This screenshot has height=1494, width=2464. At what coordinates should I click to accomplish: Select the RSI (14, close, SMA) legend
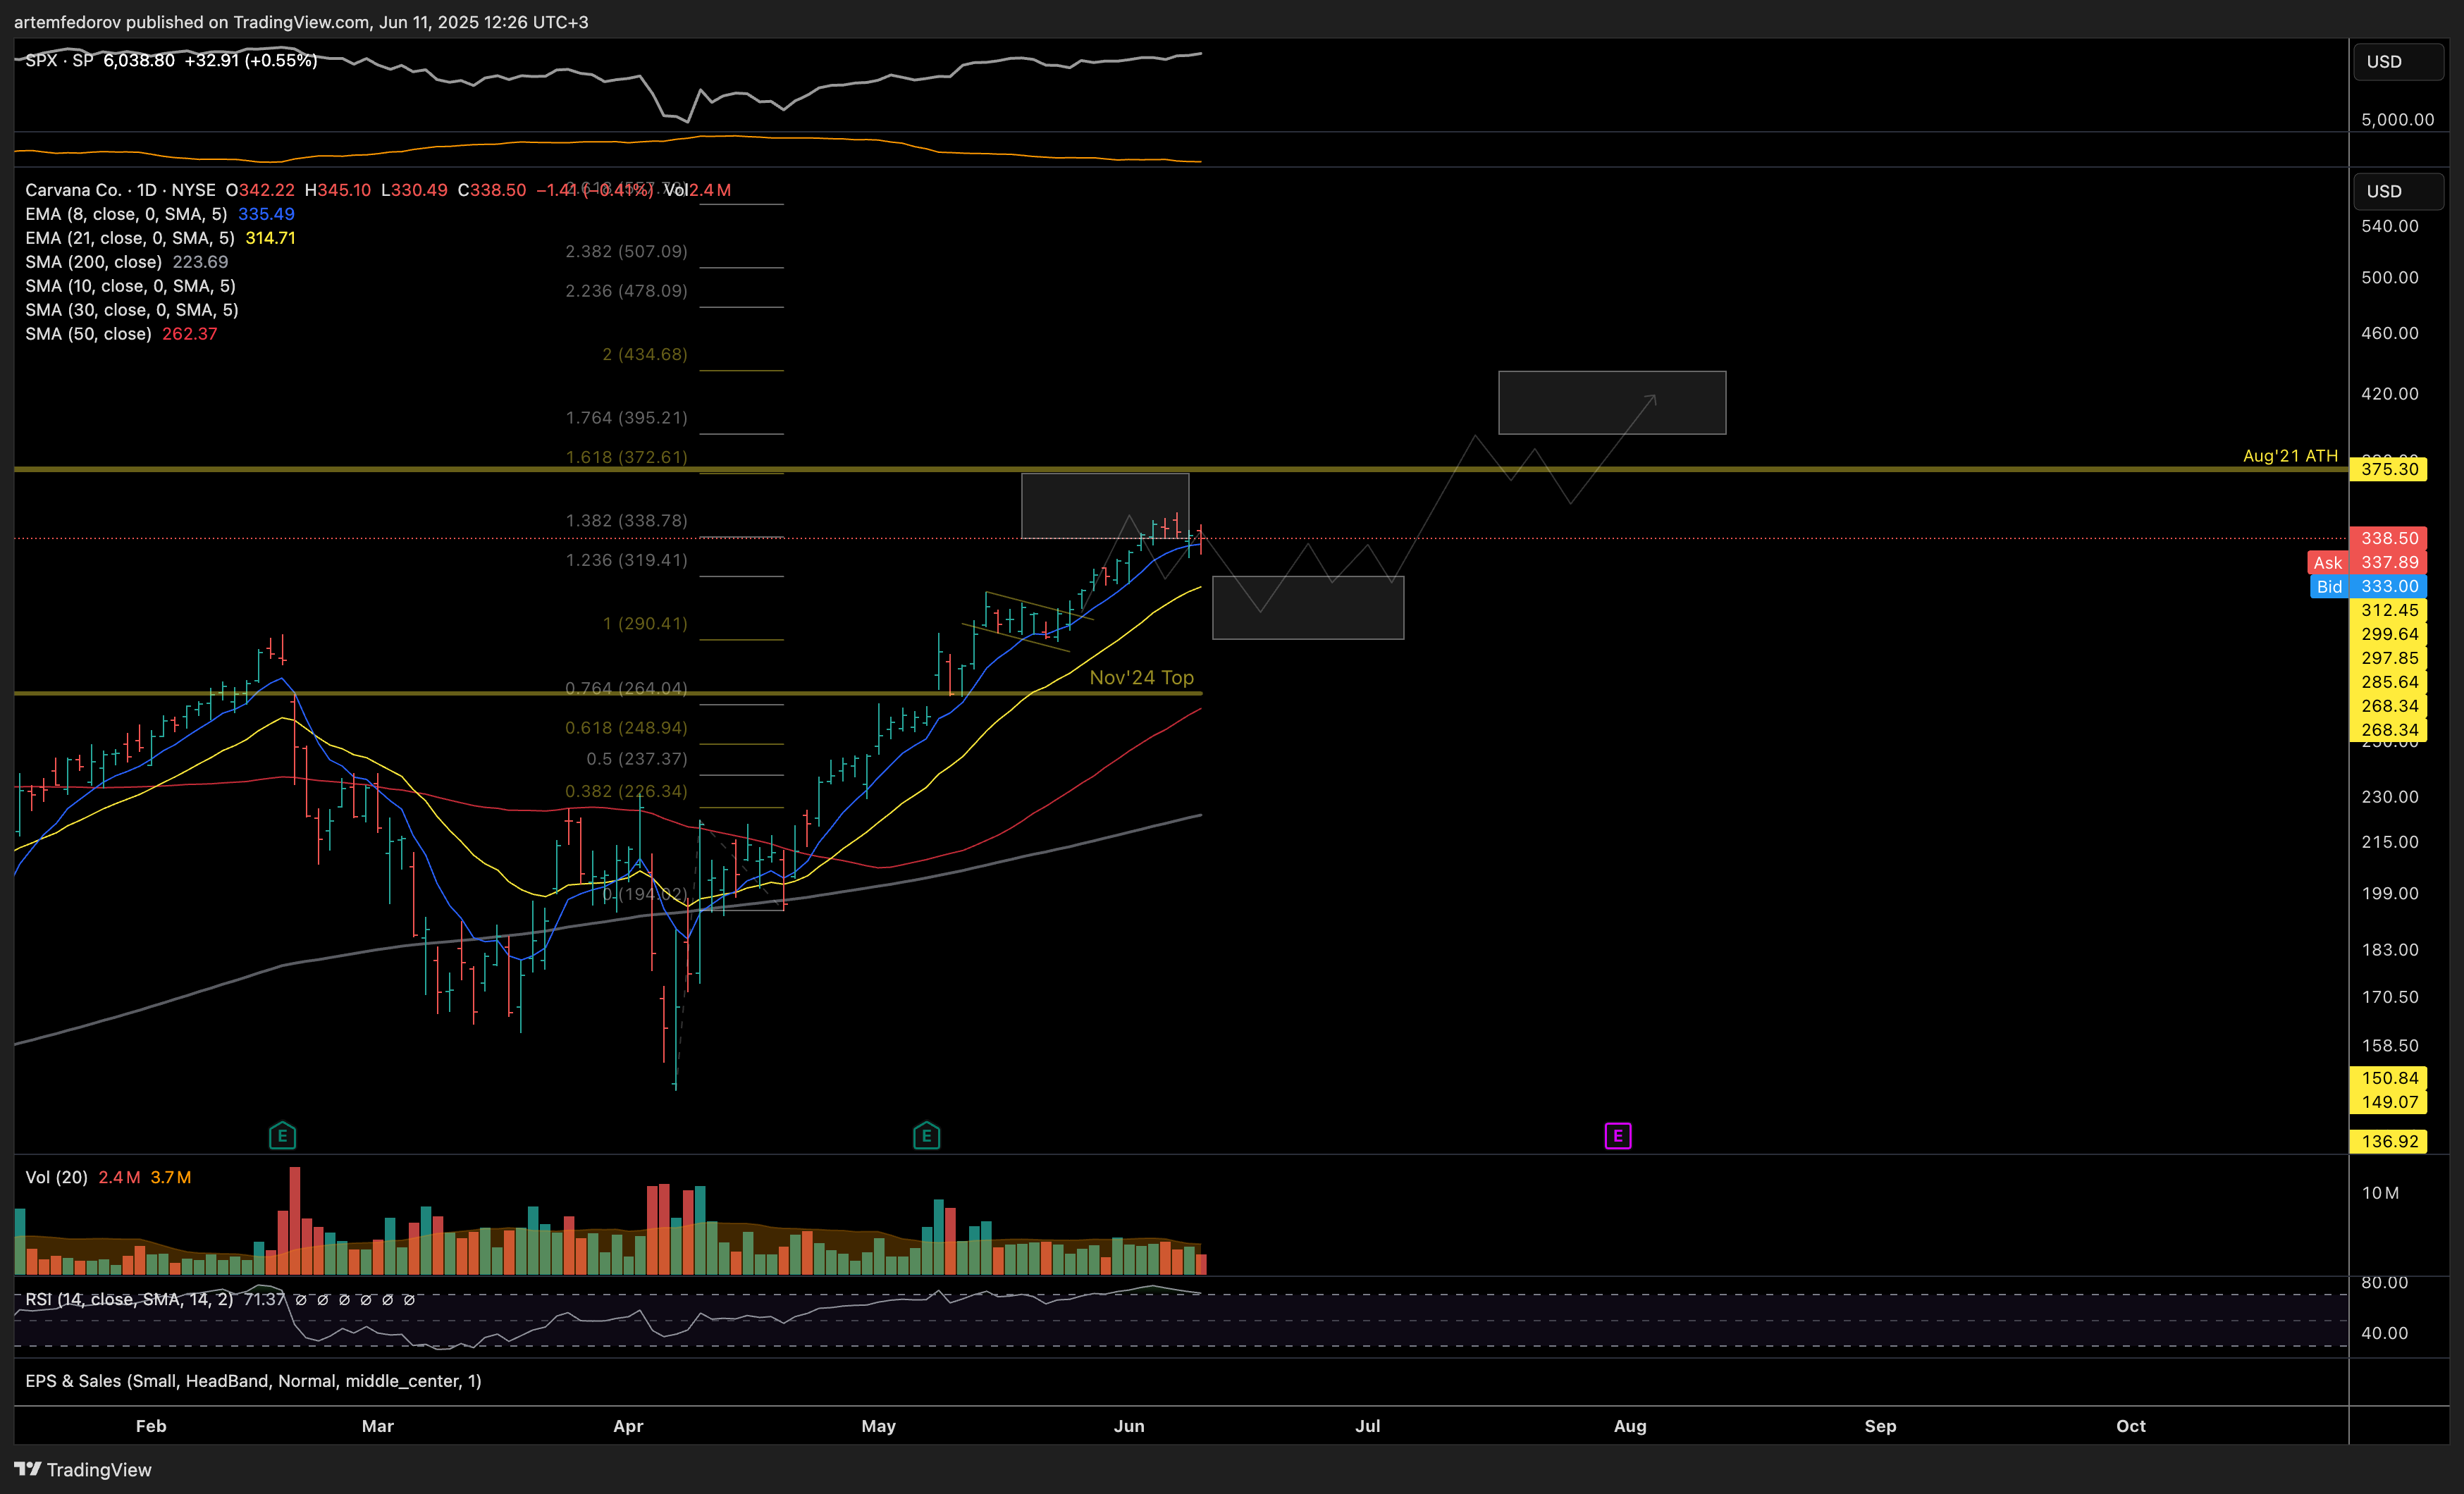pyautogui.click(x=129, y=1299)
